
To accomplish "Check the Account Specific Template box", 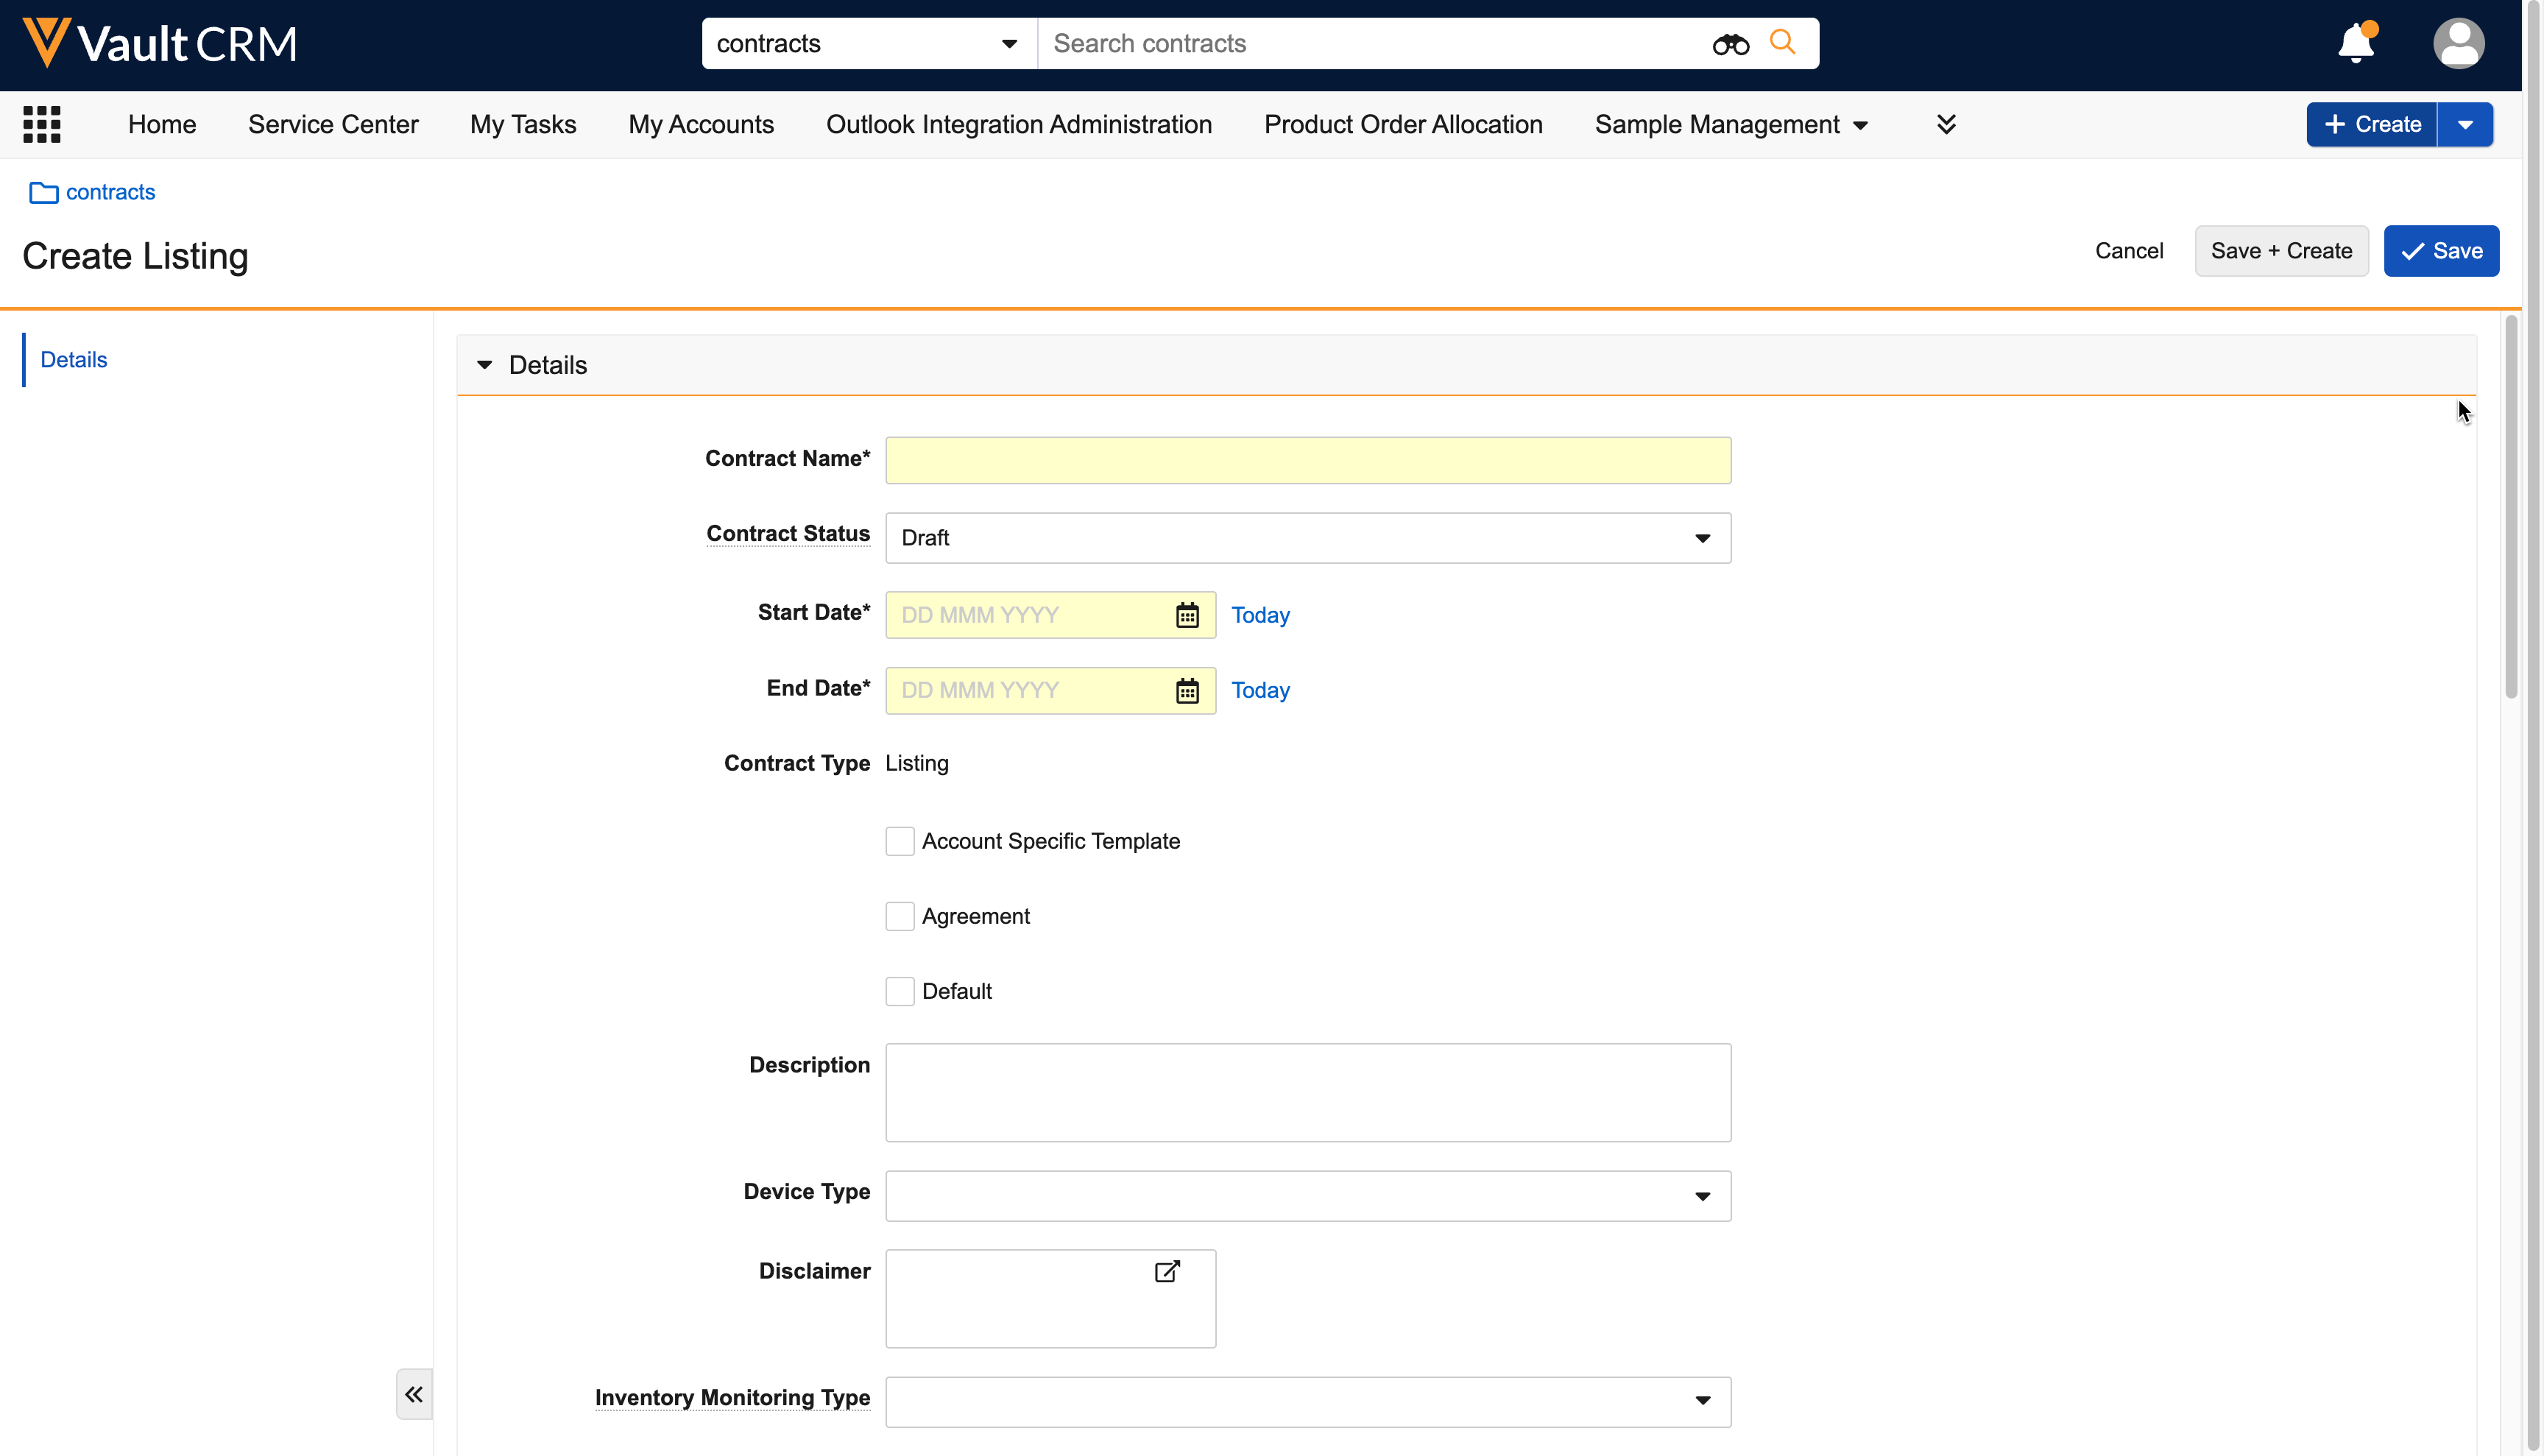I will point(899,841).
